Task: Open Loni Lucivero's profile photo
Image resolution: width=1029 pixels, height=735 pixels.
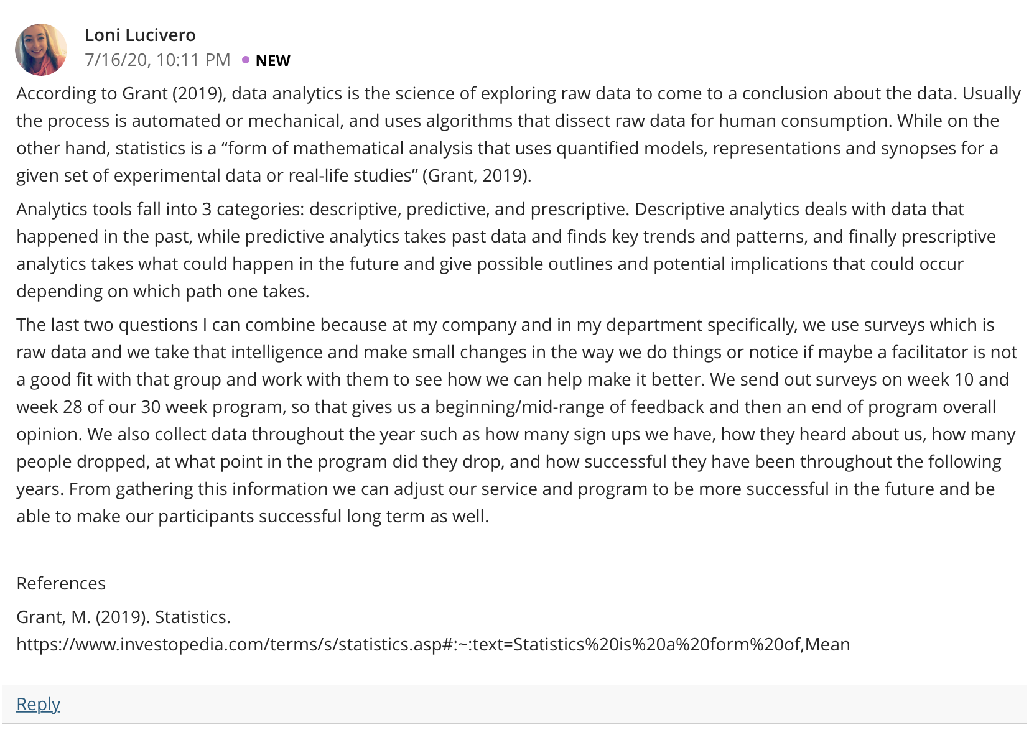Action: [41, 50]
